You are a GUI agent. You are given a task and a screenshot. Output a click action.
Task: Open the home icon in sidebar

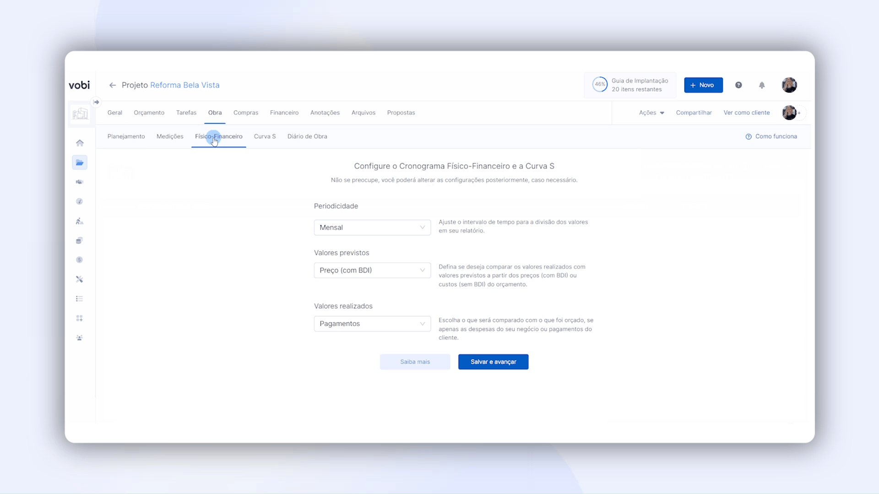tap(80, 143)
